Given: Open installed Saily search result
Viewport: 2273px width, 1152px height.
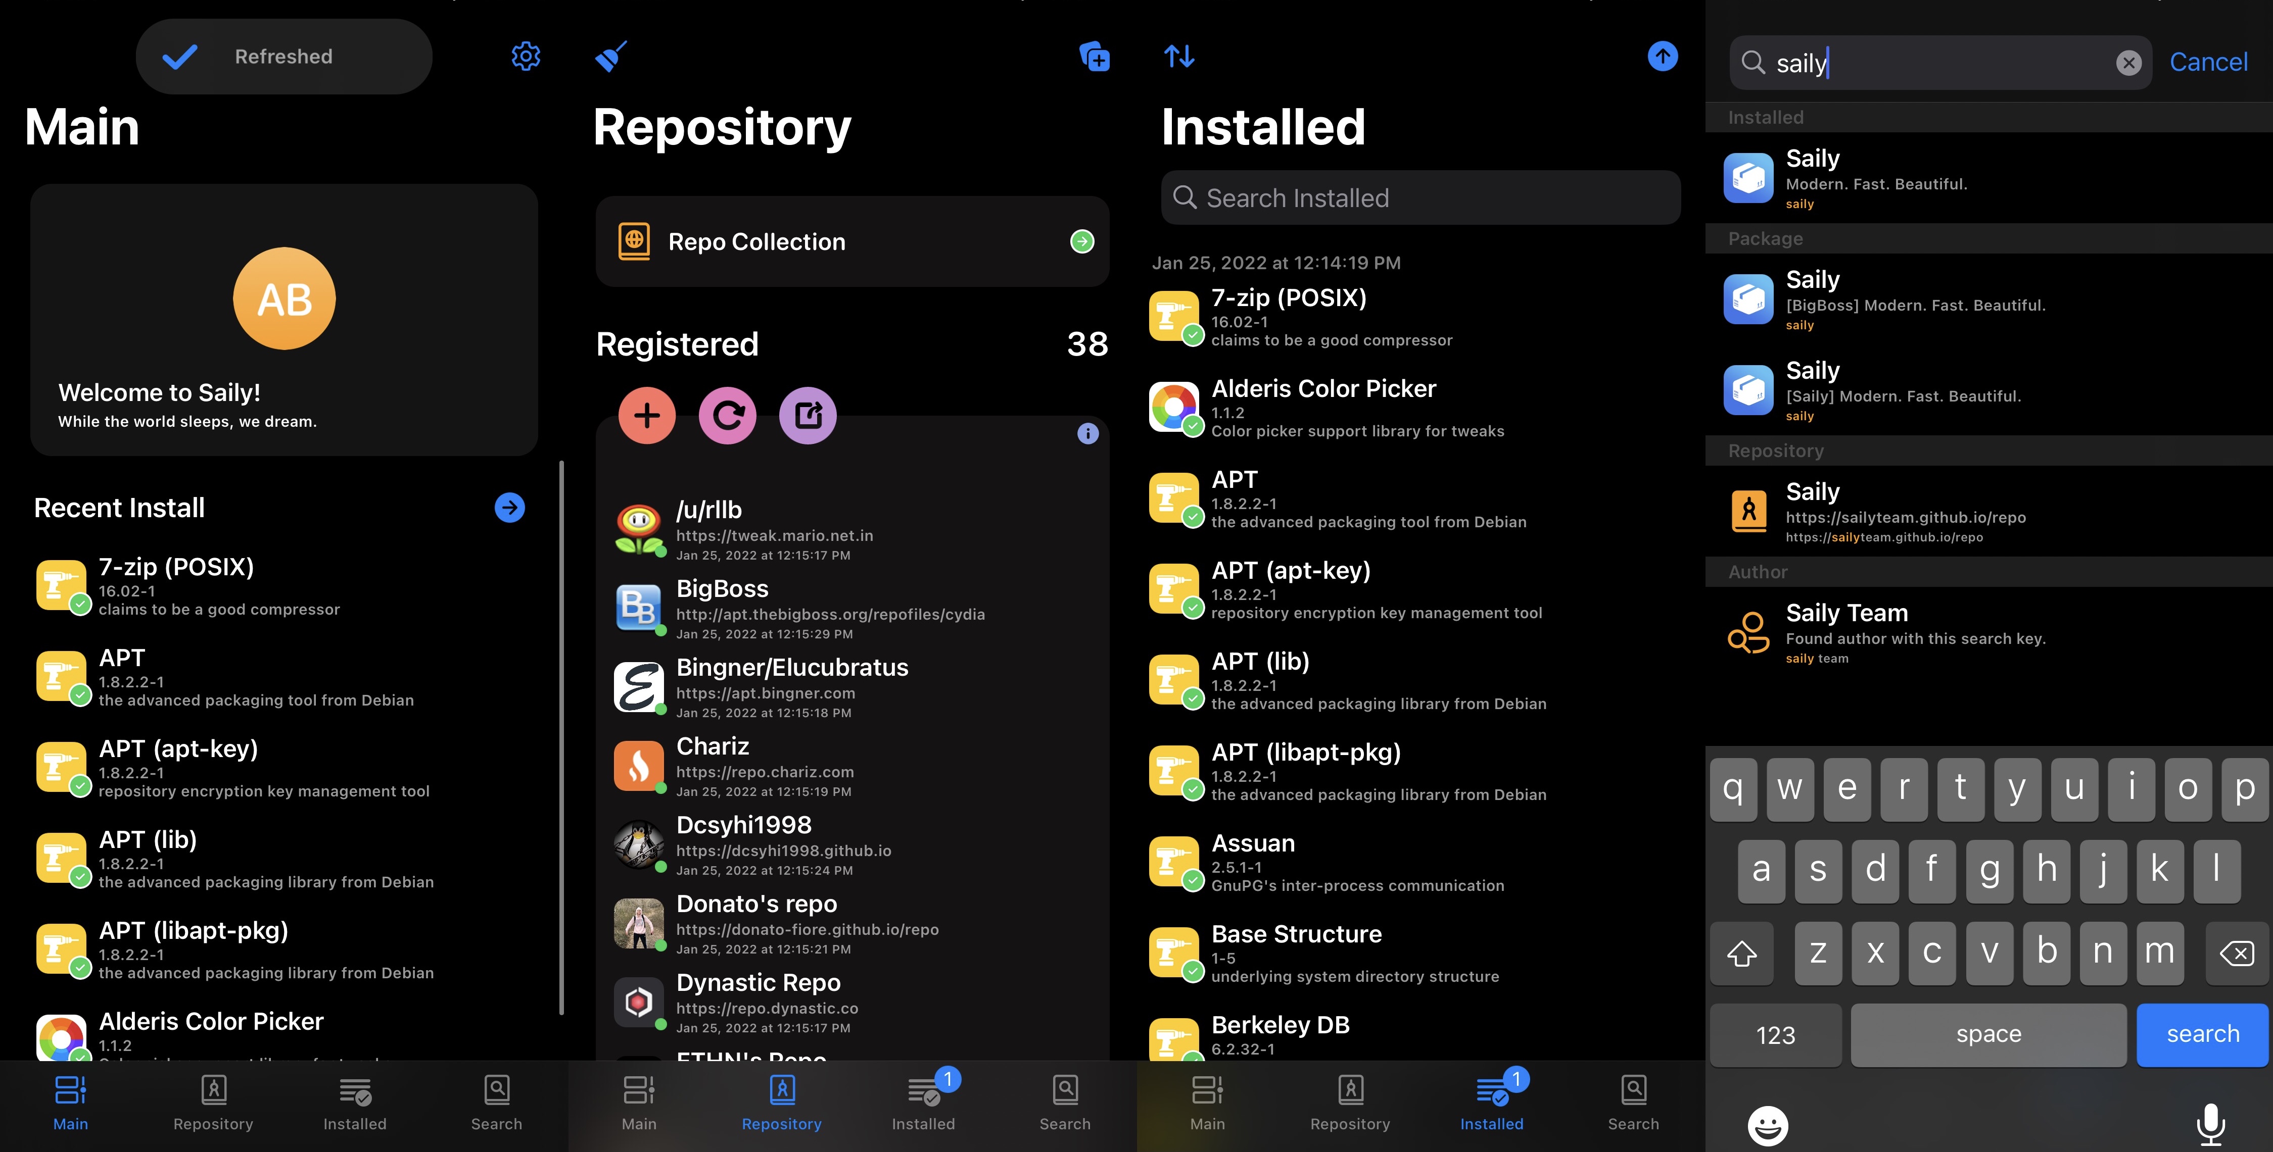Looking at the screenshot, I should (x=1989, y=178).
